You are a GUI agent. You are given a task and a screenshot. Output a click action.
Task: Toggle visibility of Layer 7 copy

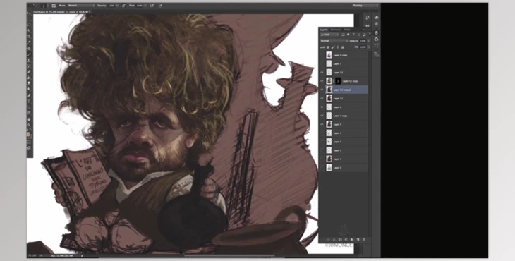tap(322, 116)
